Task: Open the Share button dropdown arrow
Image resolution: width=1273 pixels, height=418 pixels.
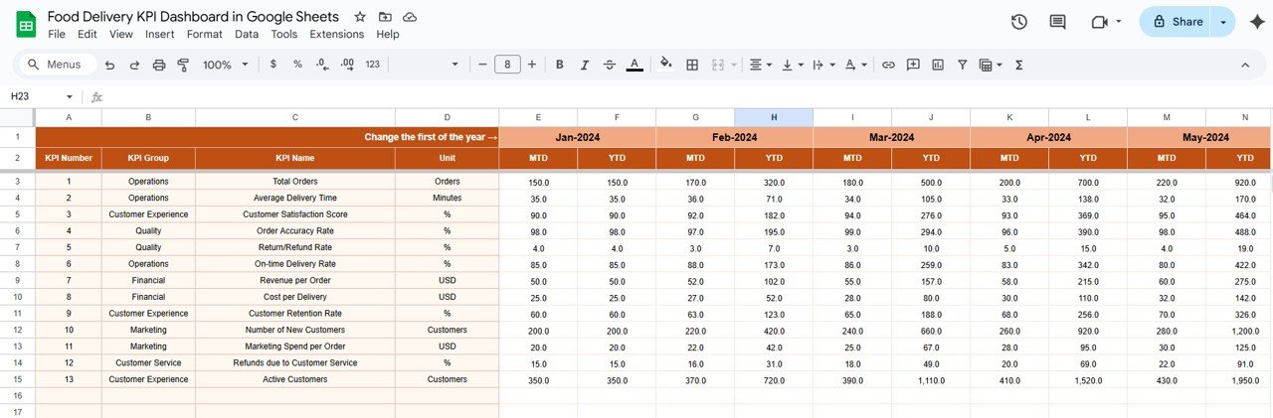Action: [1223, 22]
